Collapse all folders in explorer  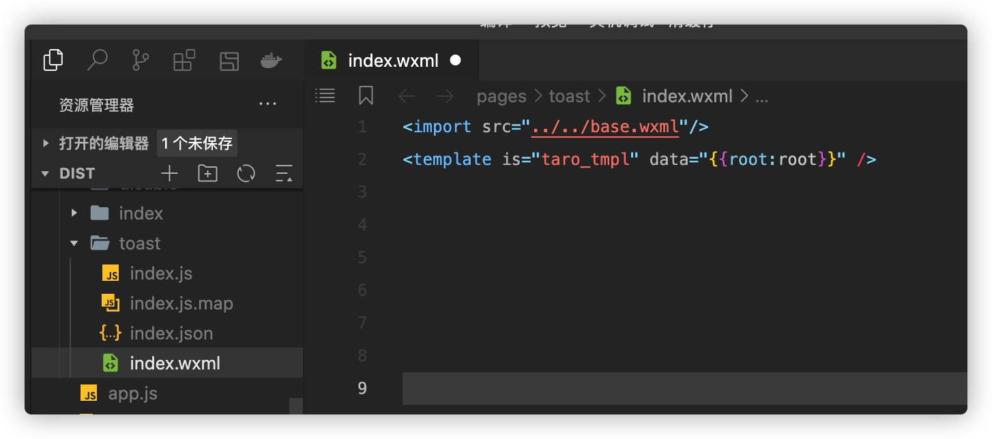pyautogui.click(x=284, y=173)
